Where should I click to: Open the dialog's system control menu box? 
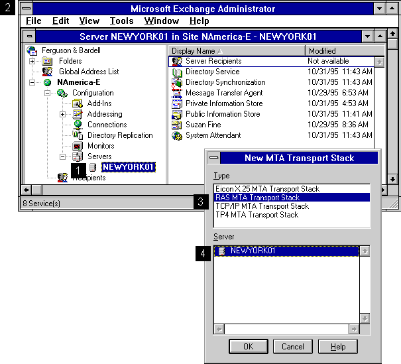click(214, 158)
